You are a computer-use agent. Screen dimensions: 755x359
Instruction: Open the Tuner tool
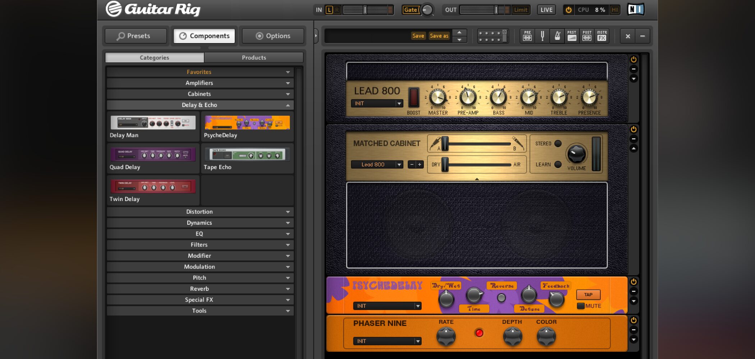coord(543,36)
